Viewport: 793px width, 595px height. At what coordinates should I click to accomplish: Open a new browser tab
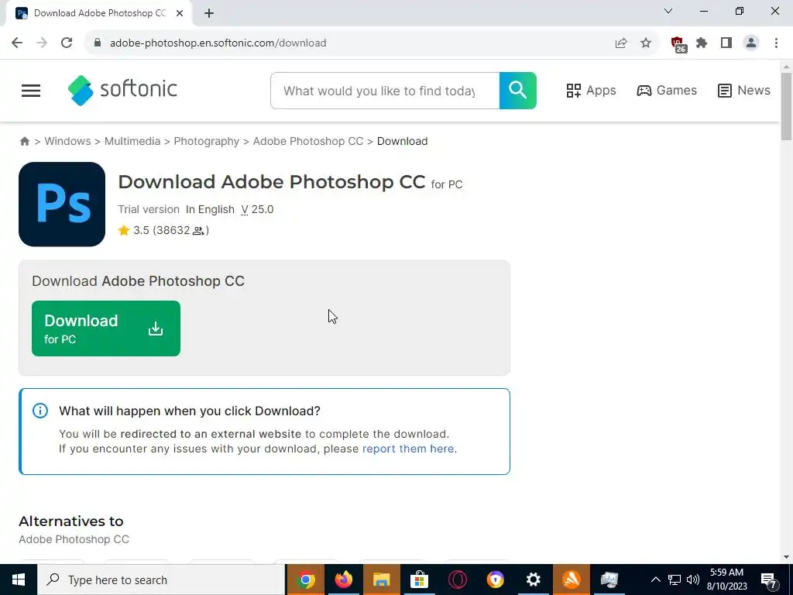click(209, 13)
